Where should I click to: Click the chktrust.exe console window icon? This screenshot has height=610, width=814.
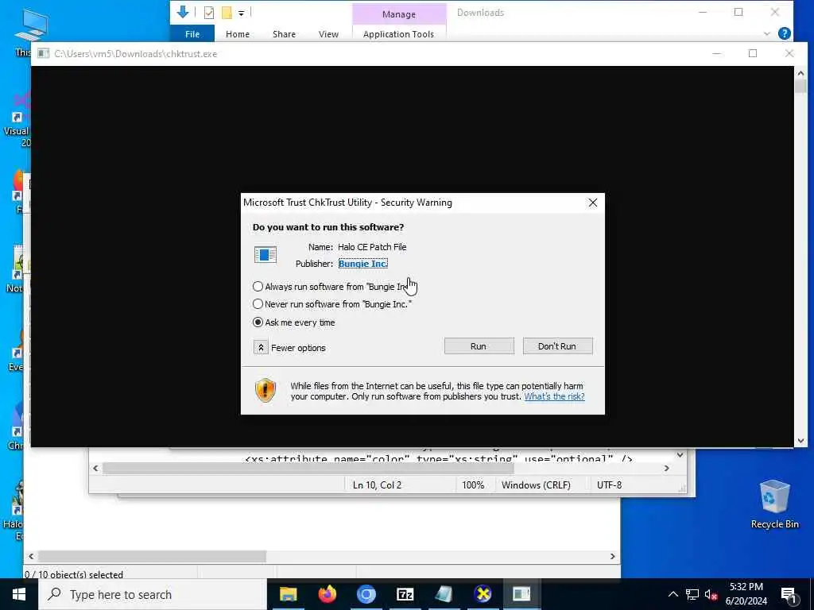coord(44,53)
